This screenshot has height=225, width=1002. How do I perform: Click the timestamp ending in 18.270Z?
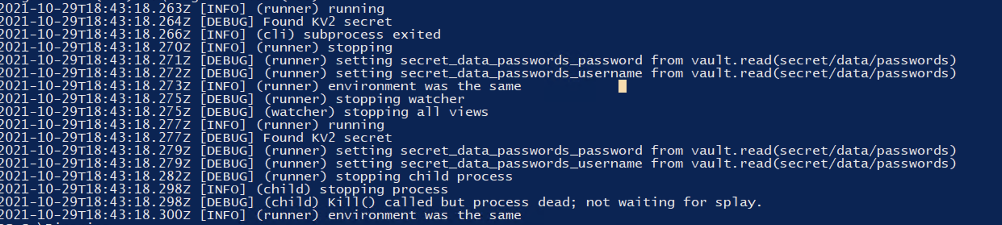point(95,48)
